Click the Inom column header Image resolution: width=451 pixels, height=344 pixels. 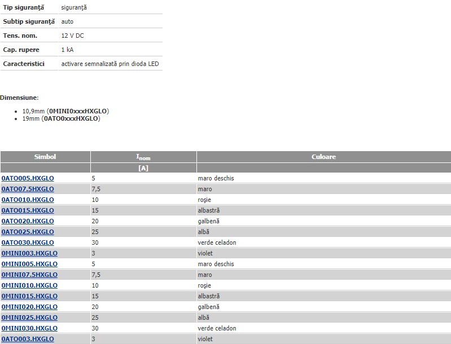[143, 157]
